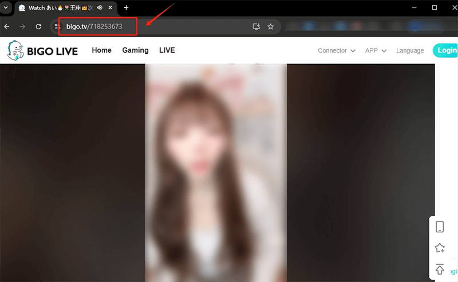Mute the tab using the speaker icon
This screenshot has height=282, width=458.
tap(100, 7)
